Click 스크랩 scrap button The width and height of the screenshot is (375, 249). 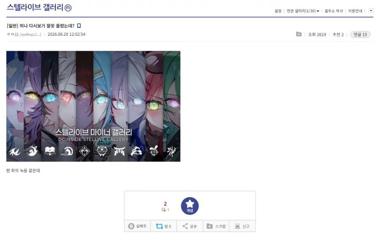coord(216,226)
